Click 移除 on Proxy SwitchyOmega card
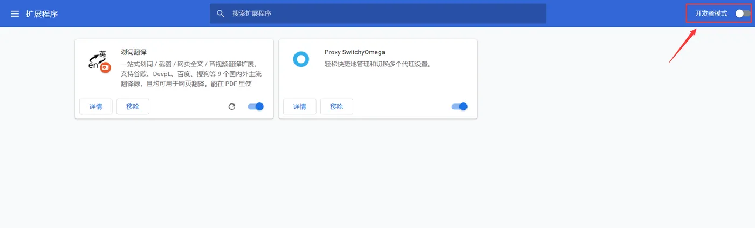Image resolution: width=755 pixels, height=228 pixels. [x=337, y=107]
